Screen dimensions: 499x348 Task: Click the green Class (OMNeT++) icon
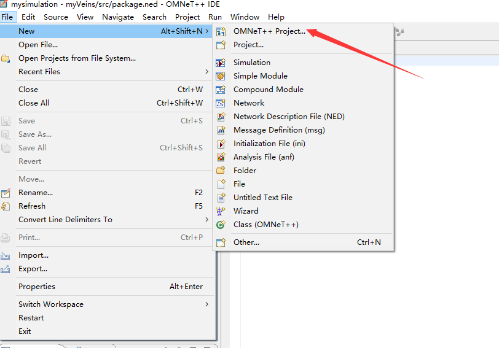tap(221, 225)
